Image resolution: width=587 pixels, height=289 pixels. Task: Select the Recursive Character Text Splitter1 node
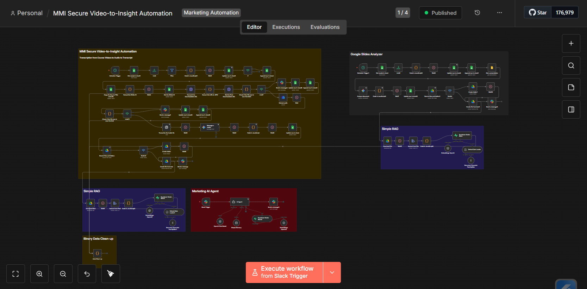[173, 223]
